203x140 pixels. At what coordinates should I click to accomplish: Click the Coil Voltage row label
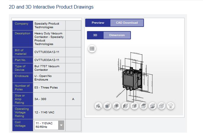tap(23, 125)
